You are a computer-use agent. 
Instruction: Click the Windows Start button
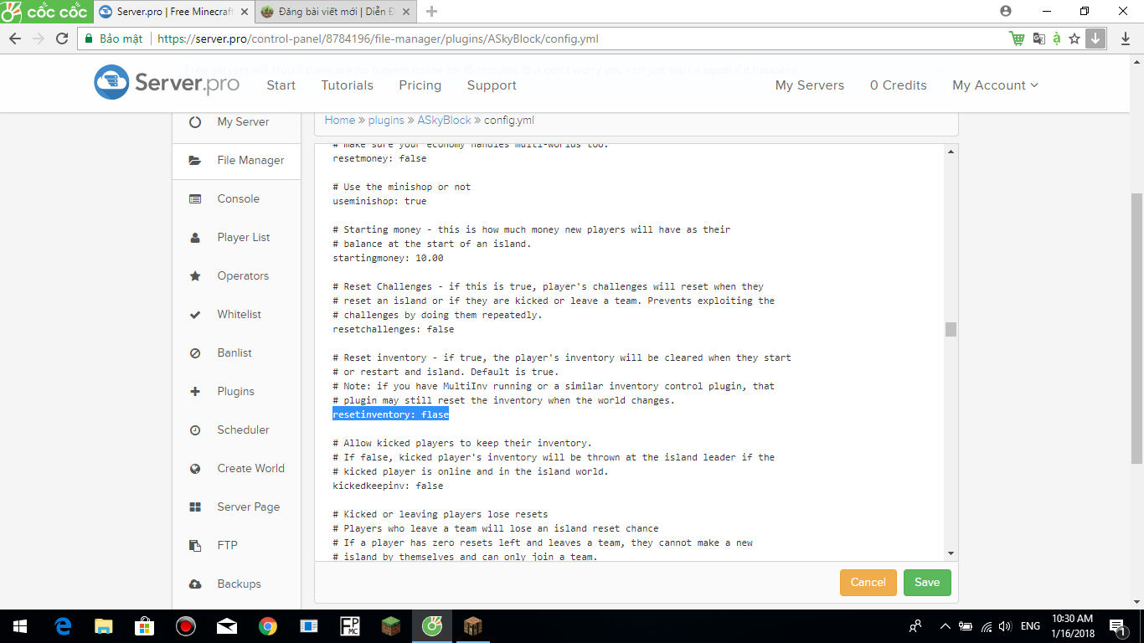[x=20, y=626]
